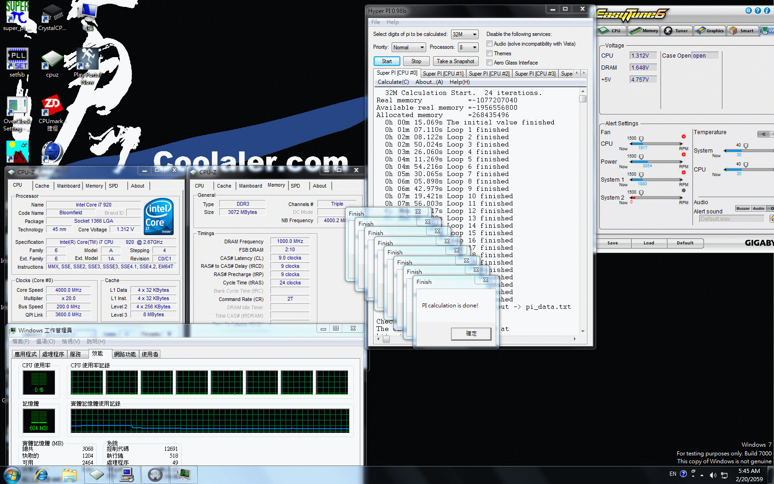Open the Computer (電腦) desktop icon
The image size is (774, 484).
pyautogui.click(x=88, y=16)
